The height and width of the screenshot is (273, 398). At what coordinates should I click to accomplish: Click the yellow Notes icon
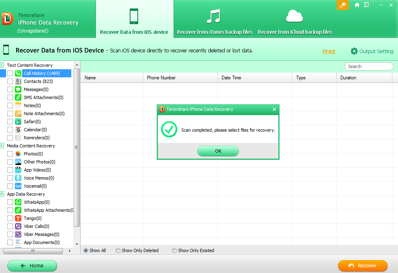(18, 105)
